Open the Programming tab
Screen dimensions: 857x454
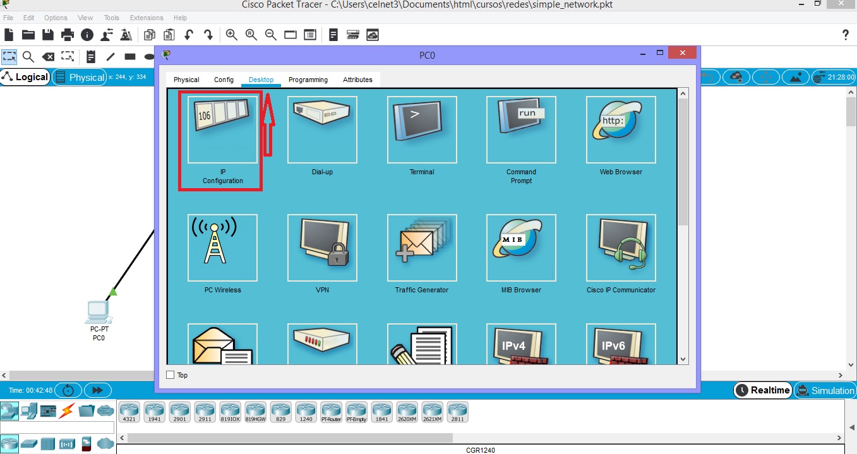point(308,80)
